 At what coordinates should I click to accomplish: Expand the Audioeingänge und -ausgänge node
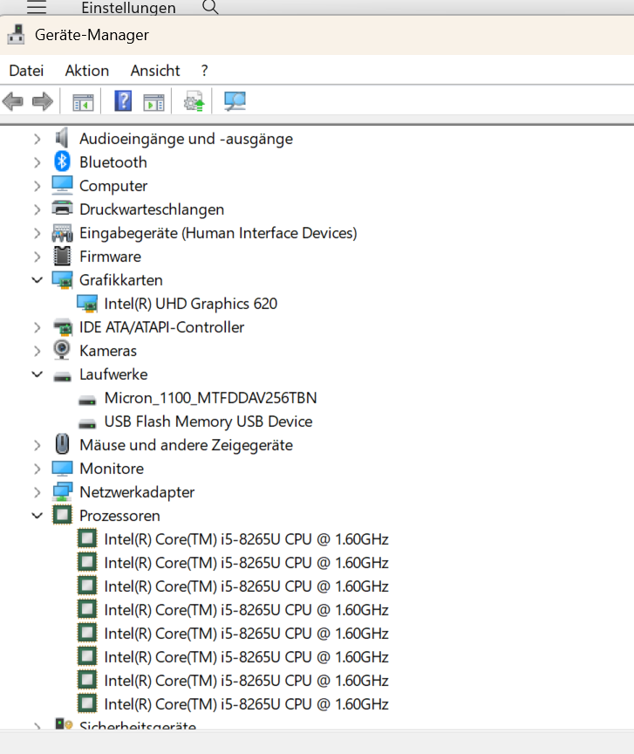tap(37, 139)
